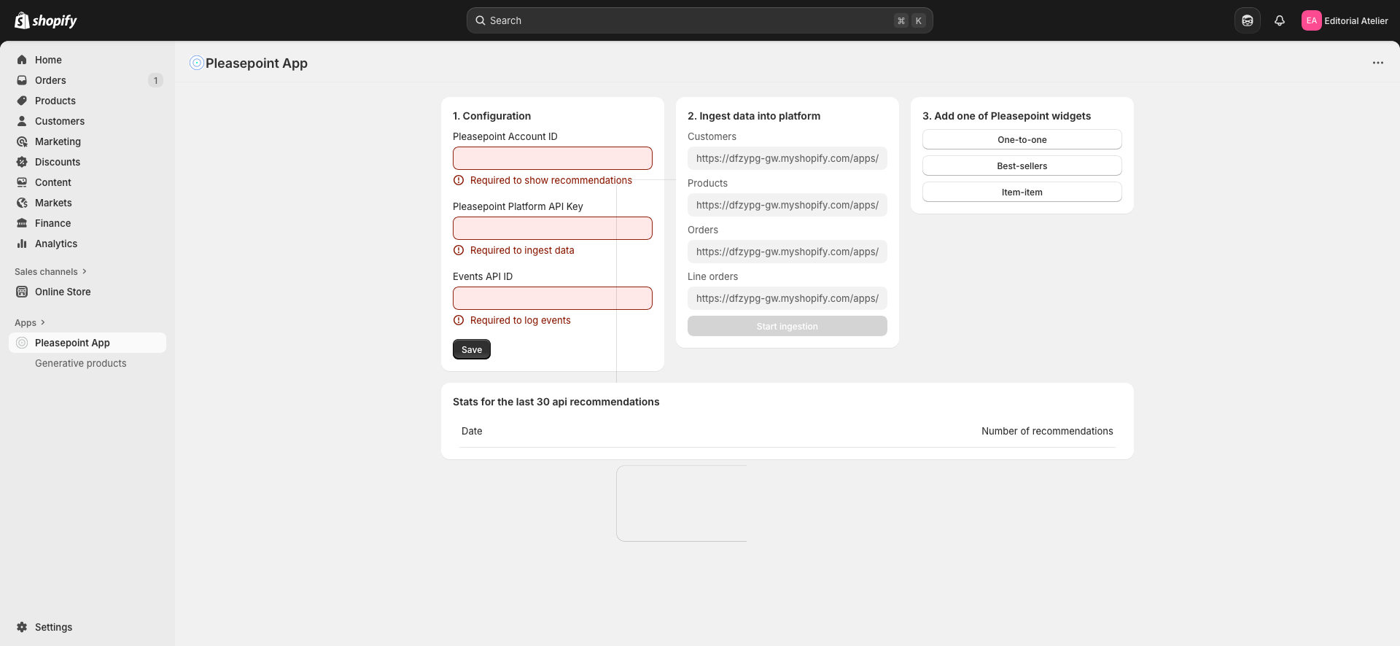Screen dimensions: 1400x646
Task: Expand the Apps section chevron
Action: point(43,322)
